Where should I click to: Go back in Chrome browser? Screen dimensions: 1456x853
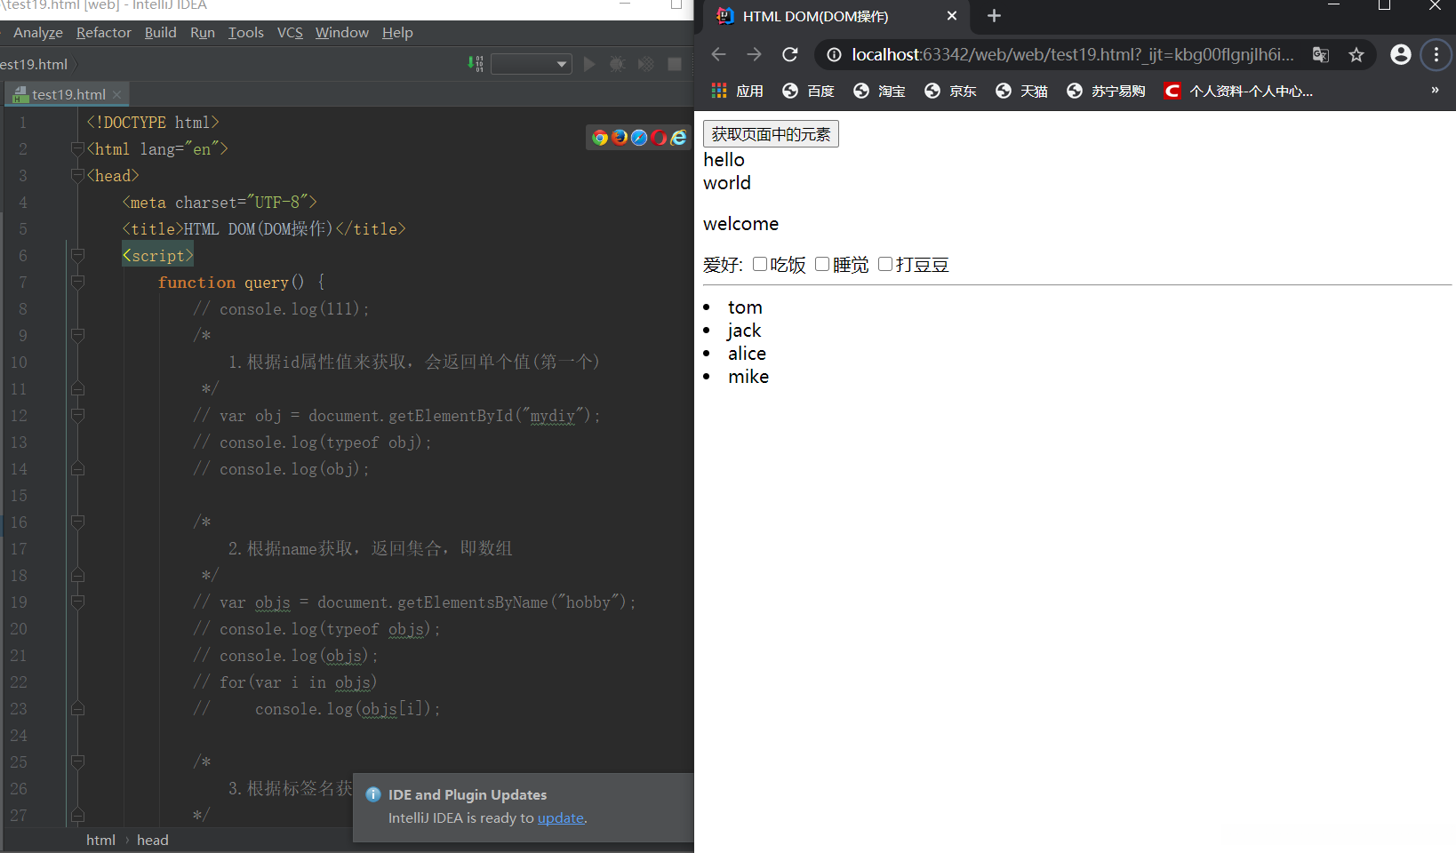[719, 55]
